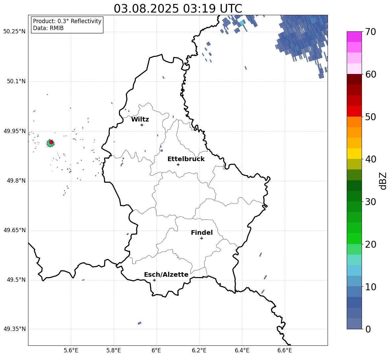The image size is (391, 357).
Task: Pick the bright red swatch just above 50
Action: click(354, 111)
